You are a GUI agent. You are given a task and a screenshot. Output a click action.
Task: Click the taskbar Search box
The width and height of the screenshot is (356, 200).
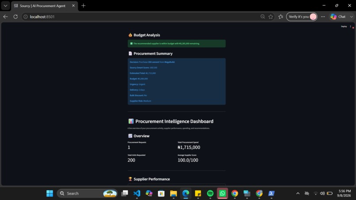click(87, 193)
